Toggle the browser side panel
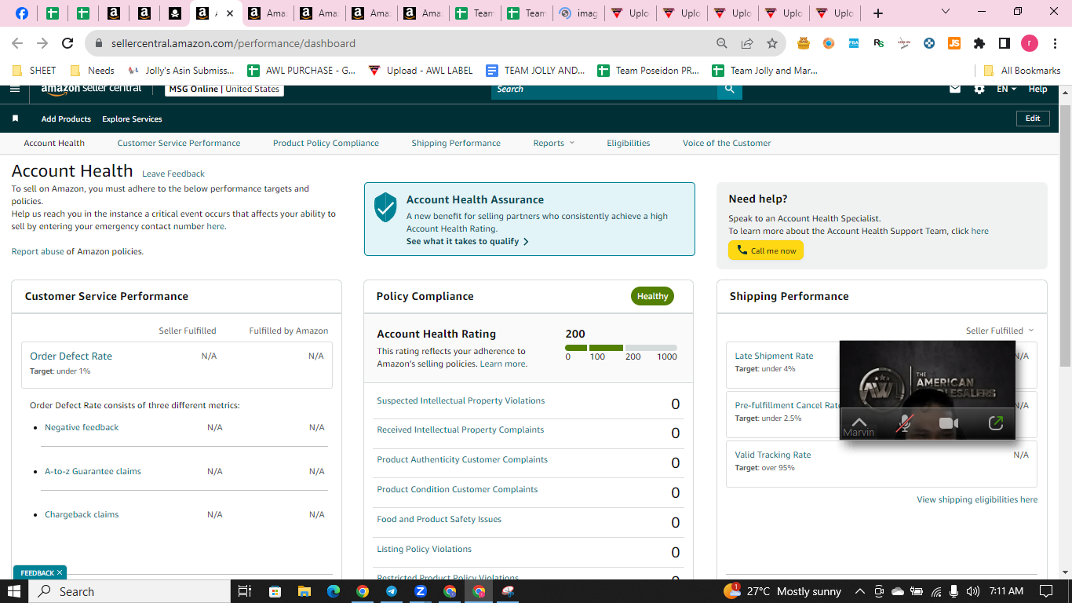Viewport: 1072px width, 603px height. tap(1005, 43)
